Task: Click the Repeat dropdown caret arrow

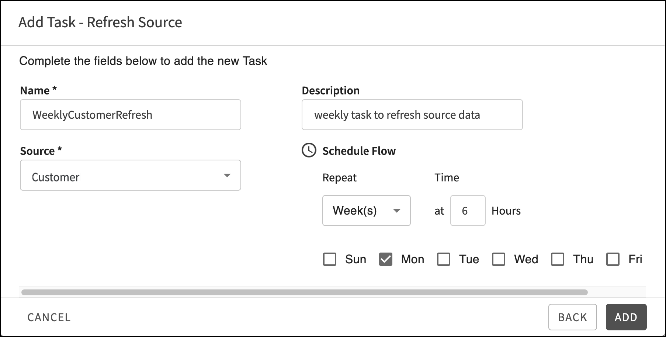Action: click(x=397, y=211)
